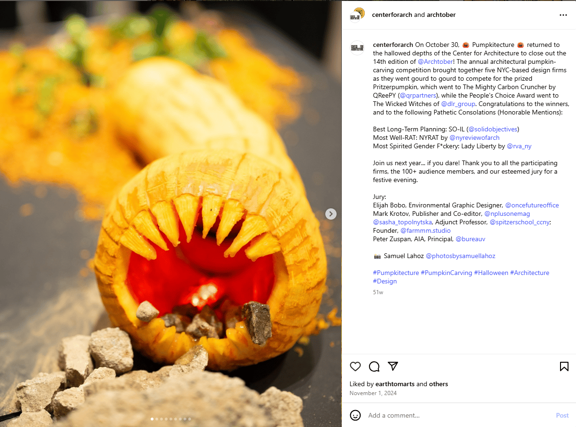Save the post with the bookmark icon

[x=564, y=366]
